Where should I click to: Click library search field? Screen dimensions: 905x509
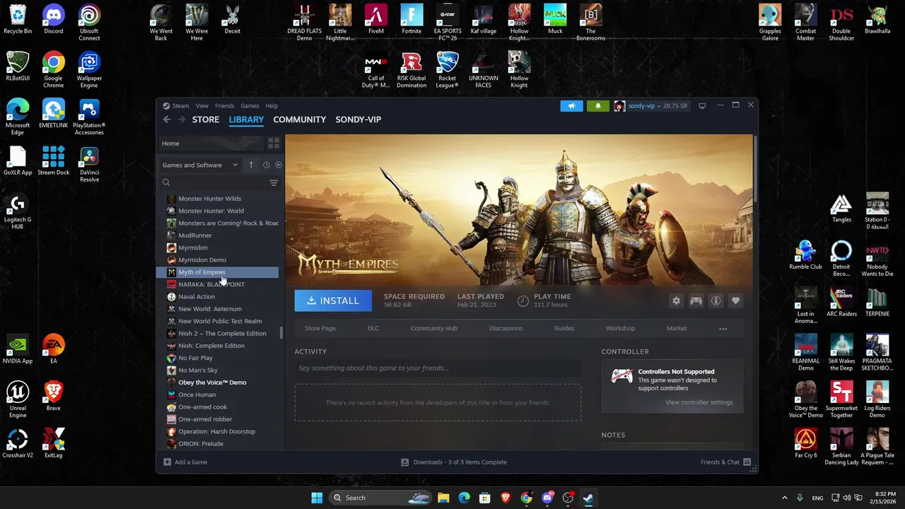[x=214, y=183]
